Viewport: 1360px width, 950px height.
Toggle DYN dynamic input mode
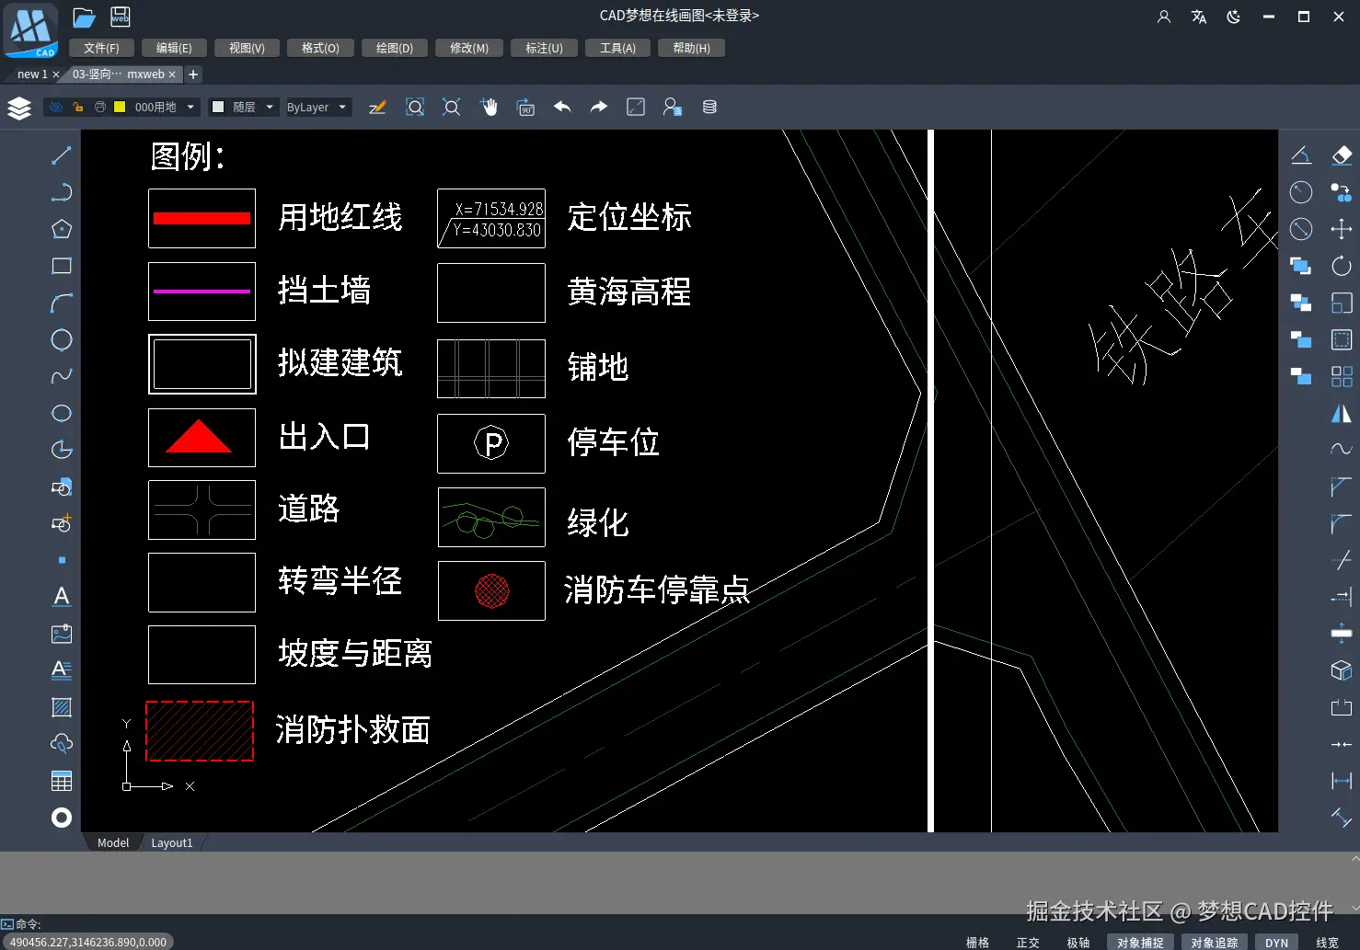(1277, 942)
